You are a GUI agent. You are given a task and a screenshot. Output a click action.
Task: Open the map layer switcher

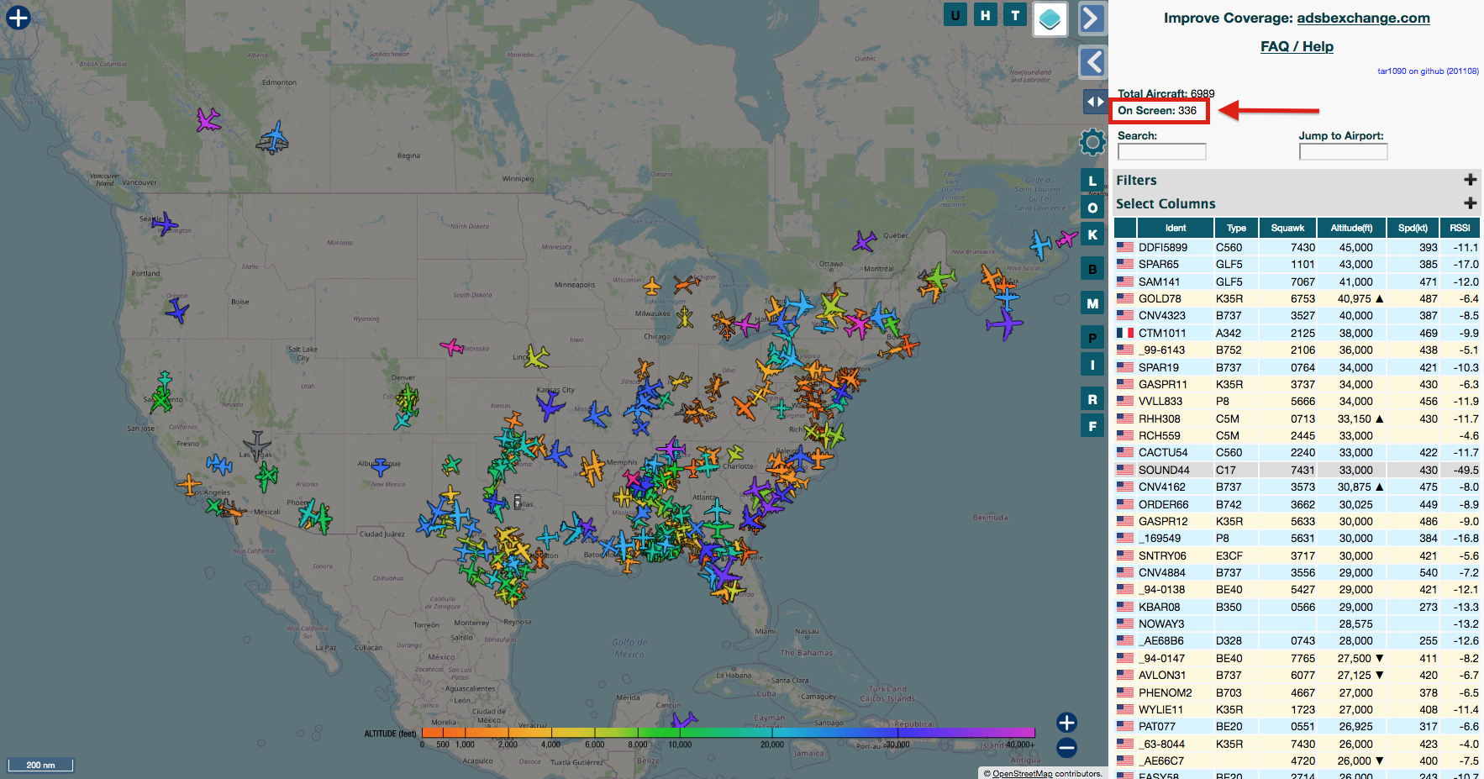point(1050,18)
